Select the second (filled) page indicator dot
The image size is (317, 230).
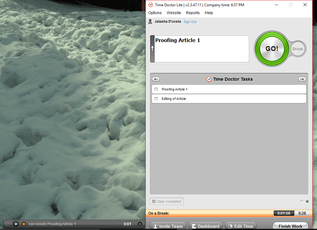click(x=307, y=201)
